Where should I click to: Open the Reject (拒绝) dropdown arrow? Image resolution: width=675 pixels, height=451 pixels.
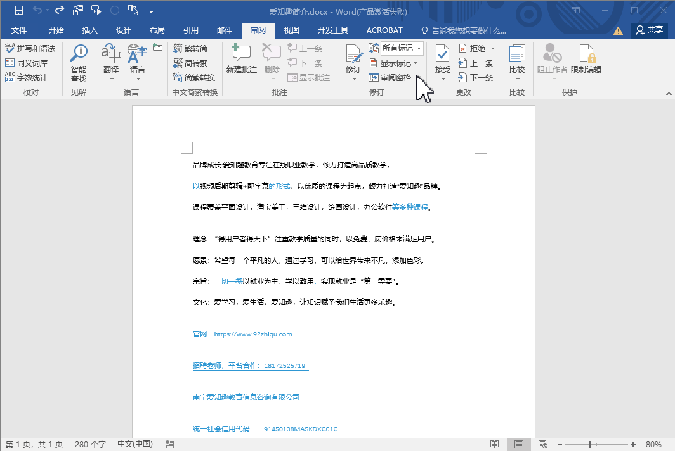tap(494, 48)
